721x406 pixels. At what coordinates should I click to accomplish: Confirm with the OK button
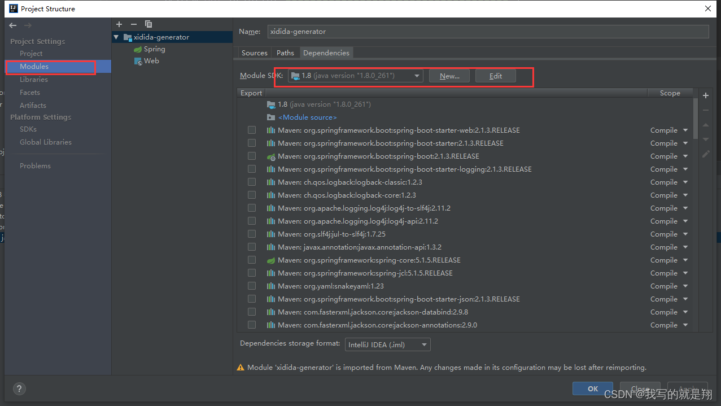(593, 388)
